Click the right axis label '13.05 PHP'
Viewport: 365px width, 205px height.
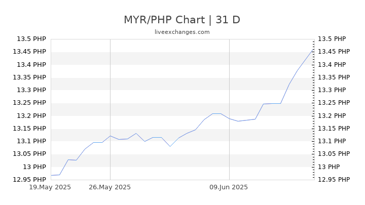click(334, 154)
